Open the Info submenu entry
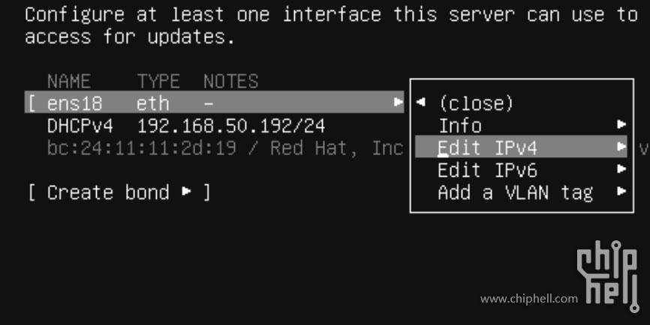Viewport: 650px width, 325px height. point(459,126)
